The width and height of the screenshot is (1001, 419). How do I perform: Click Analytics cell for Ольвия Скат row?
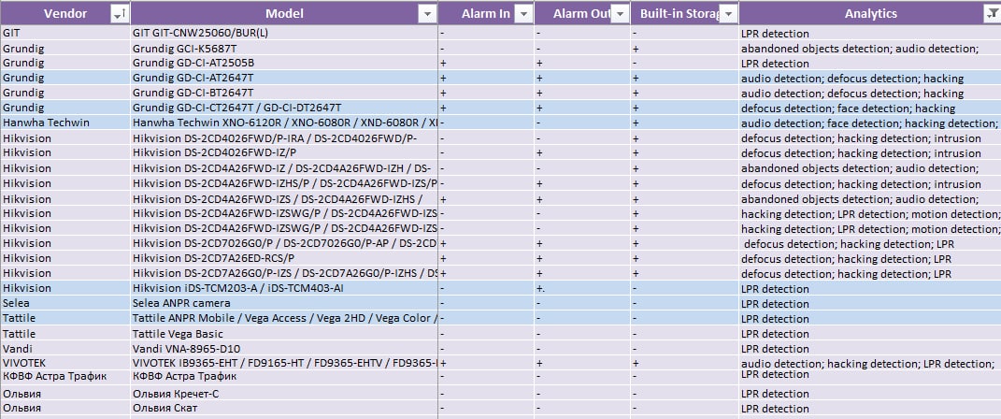point(870,408)
